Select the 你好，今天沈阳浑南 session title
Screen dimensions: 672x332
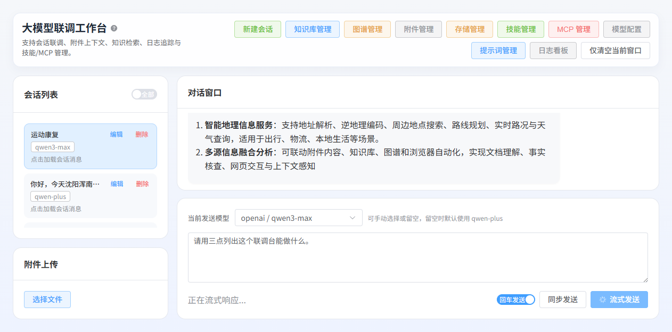click(x=65, y=184)
